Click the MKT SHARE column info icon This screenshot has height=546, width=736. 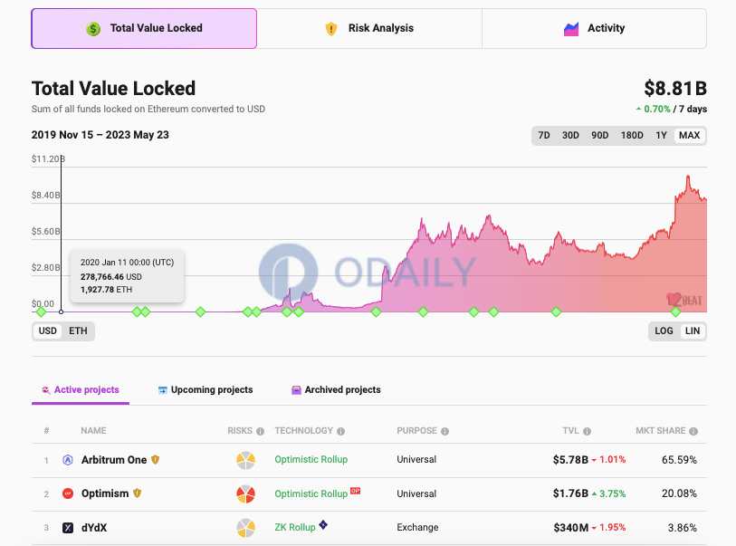tap(693, 431)
